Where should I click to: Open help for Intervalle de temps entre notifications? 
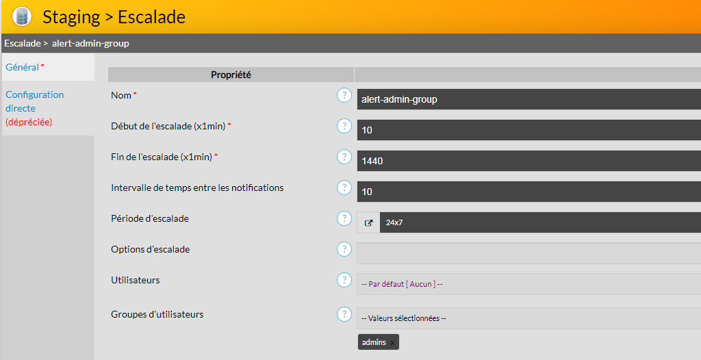pos(344,188)
